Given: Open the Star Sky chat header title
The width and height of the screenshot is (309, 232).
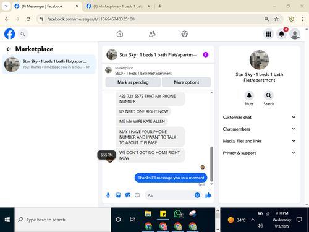Looking at the screenshot, I should (158, 55).
